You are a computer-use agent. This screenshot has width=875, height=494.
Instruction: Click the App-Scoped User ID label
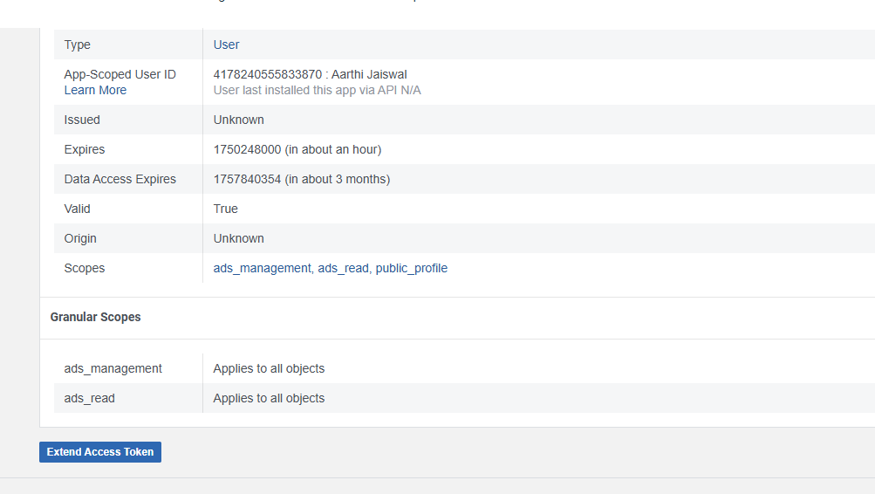pos(120,74)
